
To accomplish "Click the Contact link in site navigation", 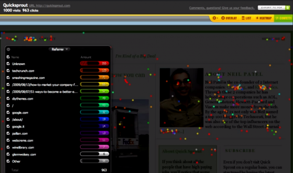I will [x=47, y=39].
